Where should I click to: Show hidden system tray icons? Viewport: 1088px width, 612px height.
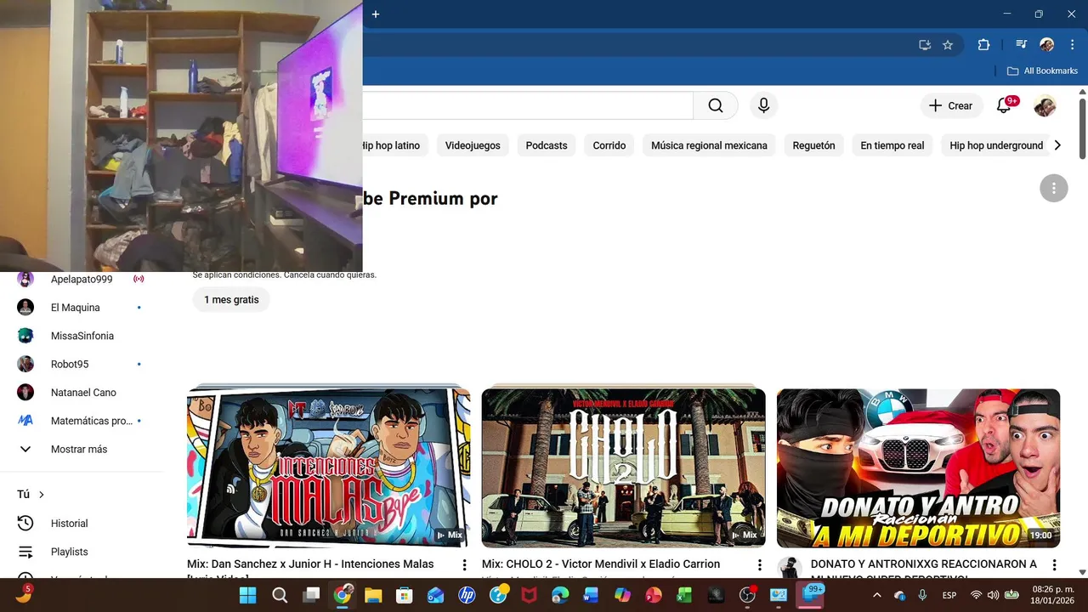click(x=877, y=595)
